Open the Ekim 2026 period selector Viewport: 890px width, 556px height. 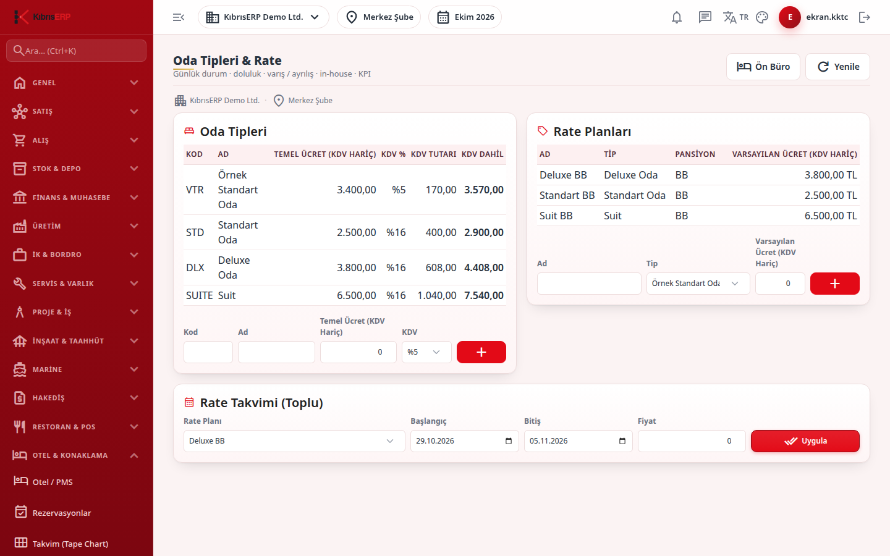pos(465,17)
